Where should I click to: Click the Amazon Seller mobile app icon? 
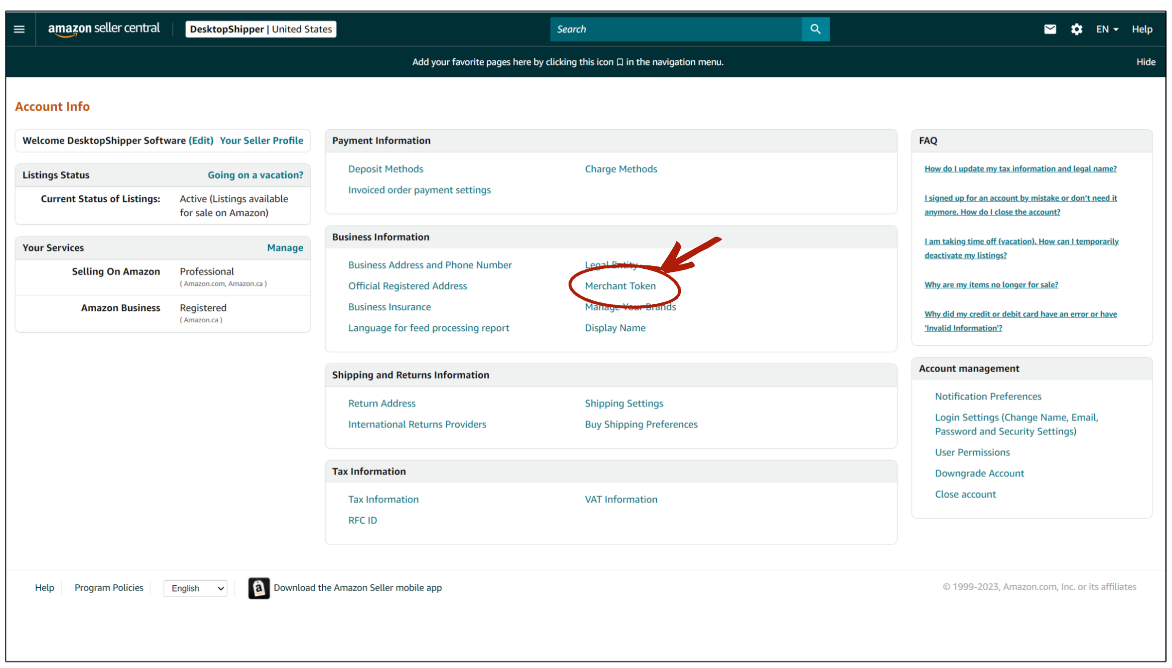tap(259, 588)
